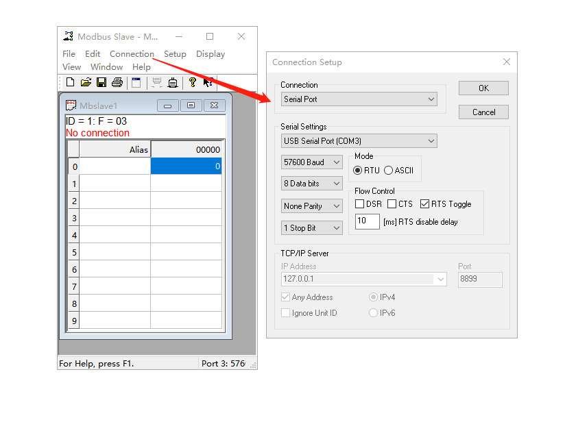Maximize the Mbslave1 child window
This screenshot has height=422, width=565.
click(x=191, y=105)
